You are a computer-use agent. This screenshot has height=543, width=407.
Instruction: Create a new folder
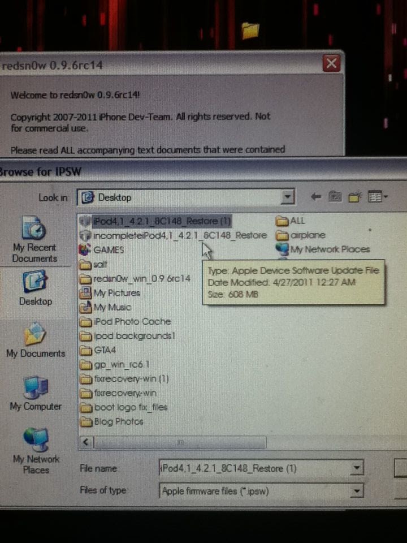pyautogui.click(x=355, y=197)
